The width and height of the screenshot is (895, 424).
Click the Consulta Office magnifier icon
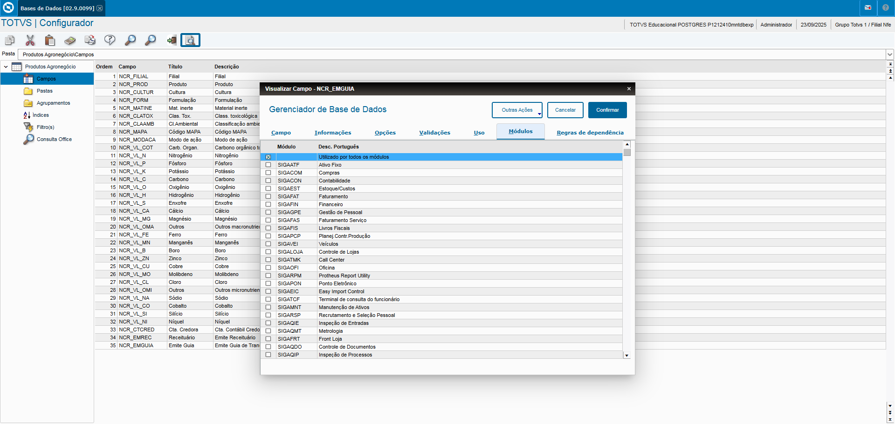coord(28,139)
